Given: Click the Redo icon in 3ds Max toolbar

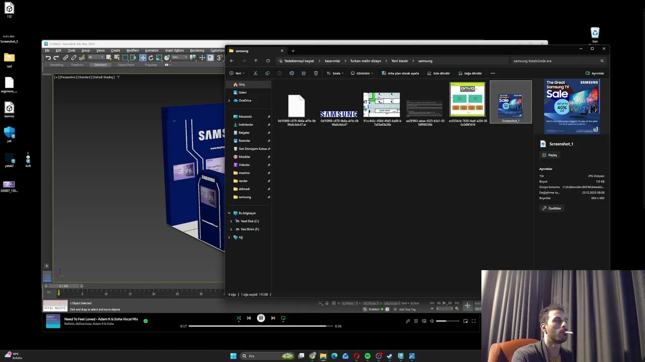Looking at the screenshot, I should coord(56,58).
